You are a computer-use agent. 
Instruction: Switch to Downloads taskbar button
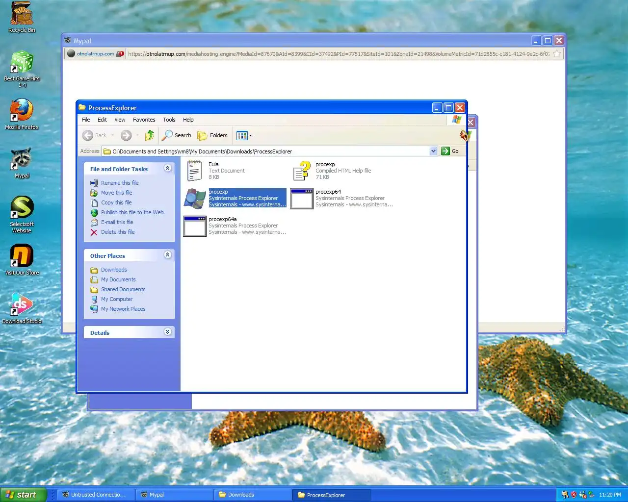(253, 495)
